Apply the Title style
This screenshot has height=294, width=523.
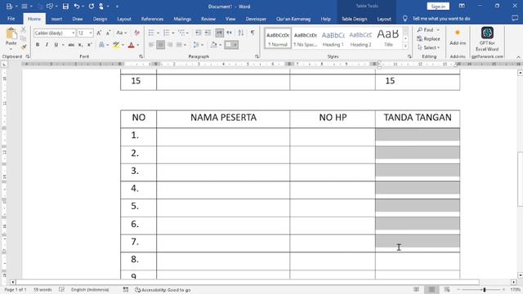click(x=388, y=38)
